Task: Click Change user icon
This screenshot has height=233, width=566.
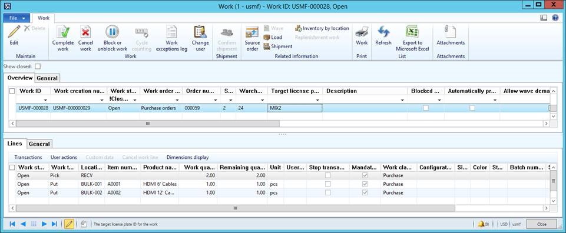Action: (x=200, y=32)
